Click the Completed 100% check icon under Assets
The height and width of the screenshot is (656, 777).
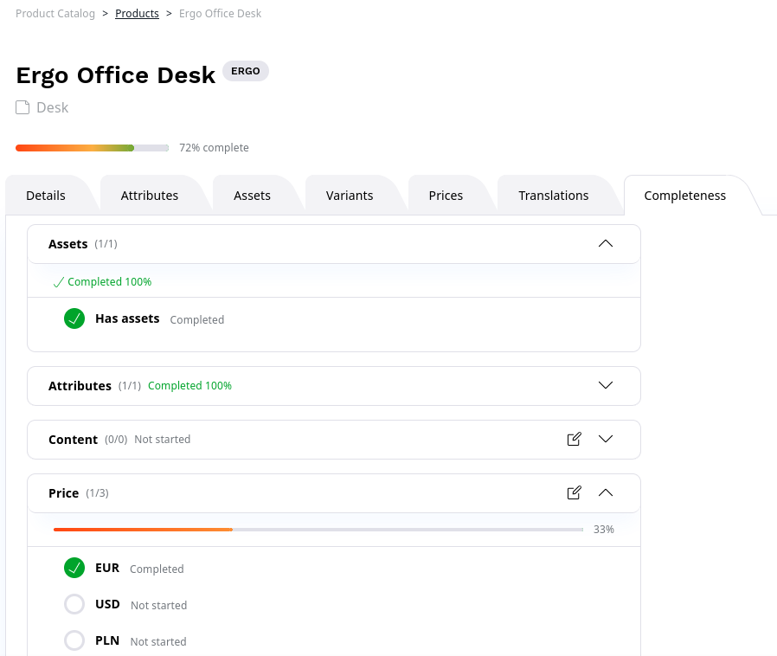tap(58, 281)
